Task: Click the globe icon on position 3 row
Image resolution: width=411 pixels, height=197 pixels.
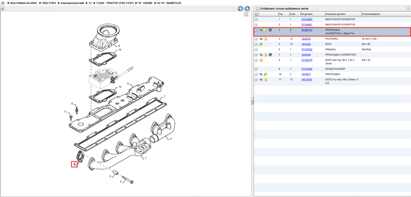Action: 270,30
